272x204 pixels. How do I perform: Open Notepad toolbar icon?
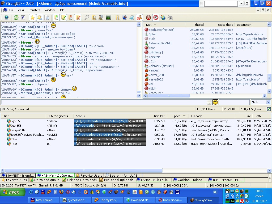132,18
